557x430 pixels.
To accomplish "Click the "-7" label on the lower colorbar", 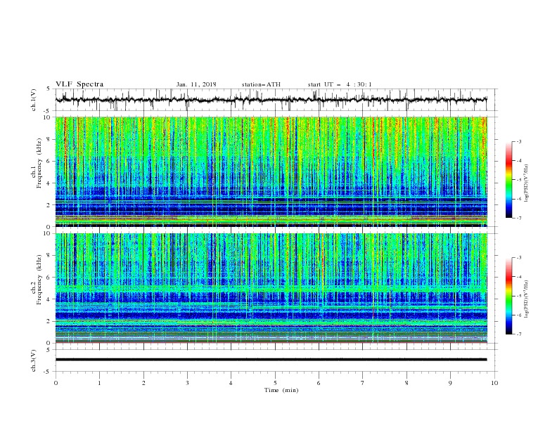I will pyautogui.click(x=519, y=334).
